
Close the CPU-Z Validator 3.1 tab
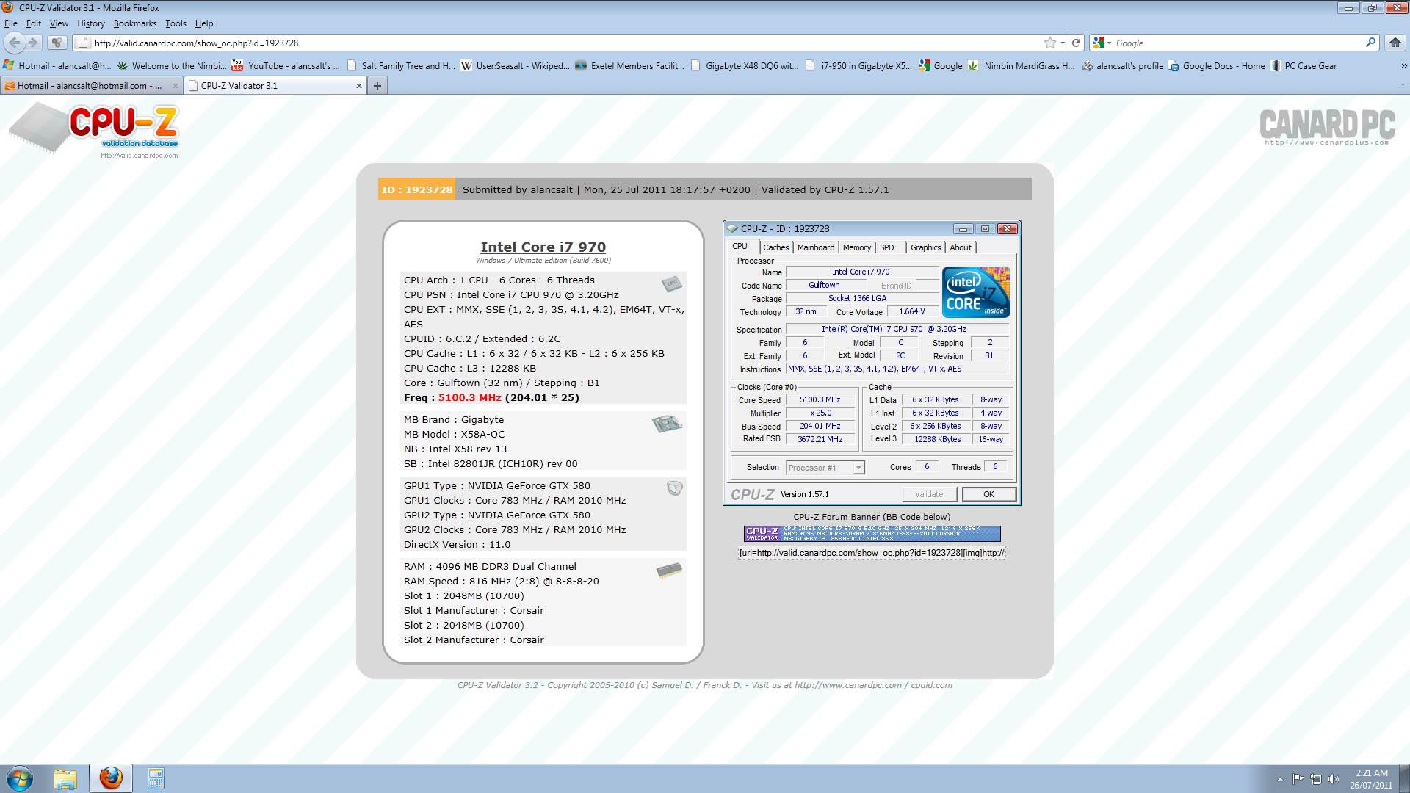click(359, 86)
